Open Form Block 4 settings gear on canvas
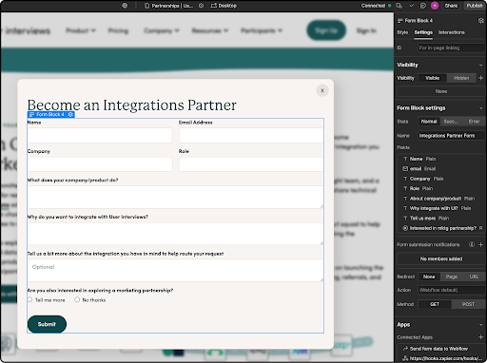 [x=70, y=114]
